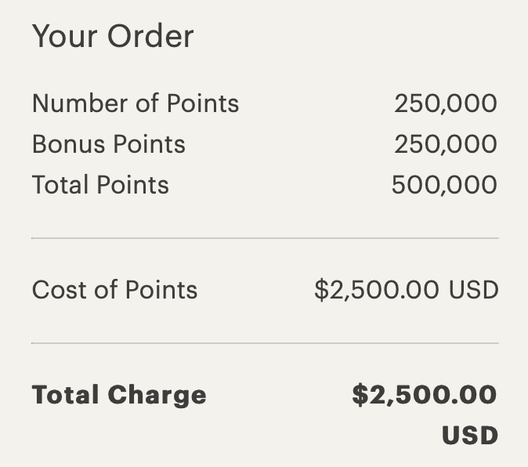Select the Total Charge label
The height and width of the screenshot is (467, 528).
(119, 395)
